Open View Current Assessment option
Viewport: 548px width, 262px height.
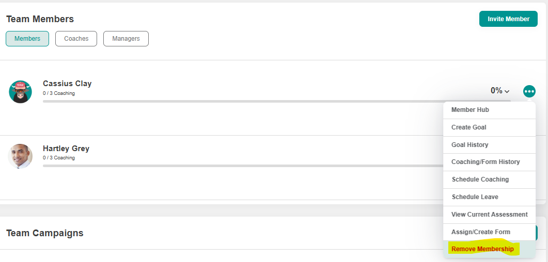489,215
